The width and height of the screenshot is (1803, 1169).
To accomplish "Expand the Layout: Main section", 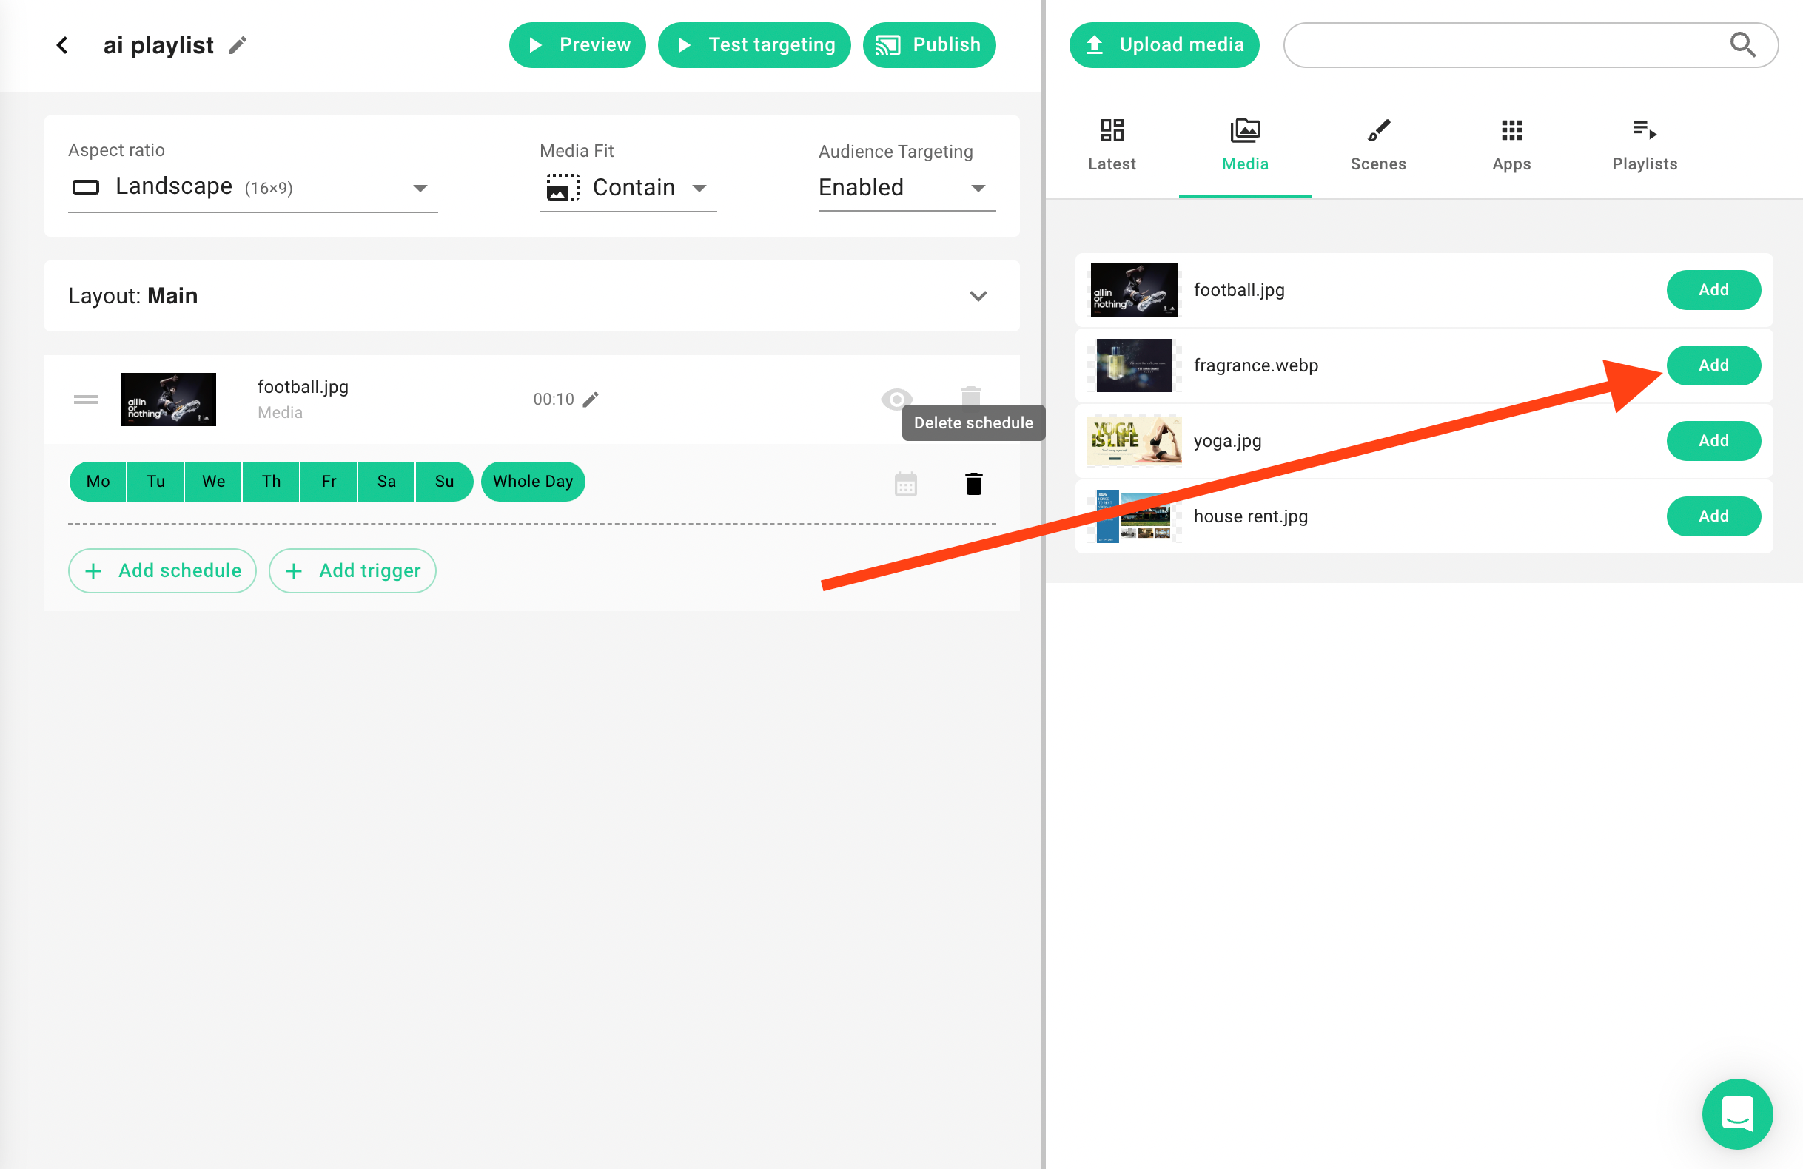I will pos(978,296).
